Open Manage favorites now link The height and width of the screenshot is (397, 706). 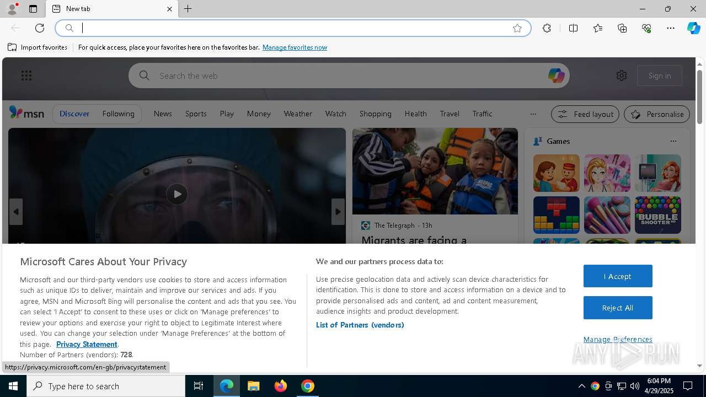295,47
